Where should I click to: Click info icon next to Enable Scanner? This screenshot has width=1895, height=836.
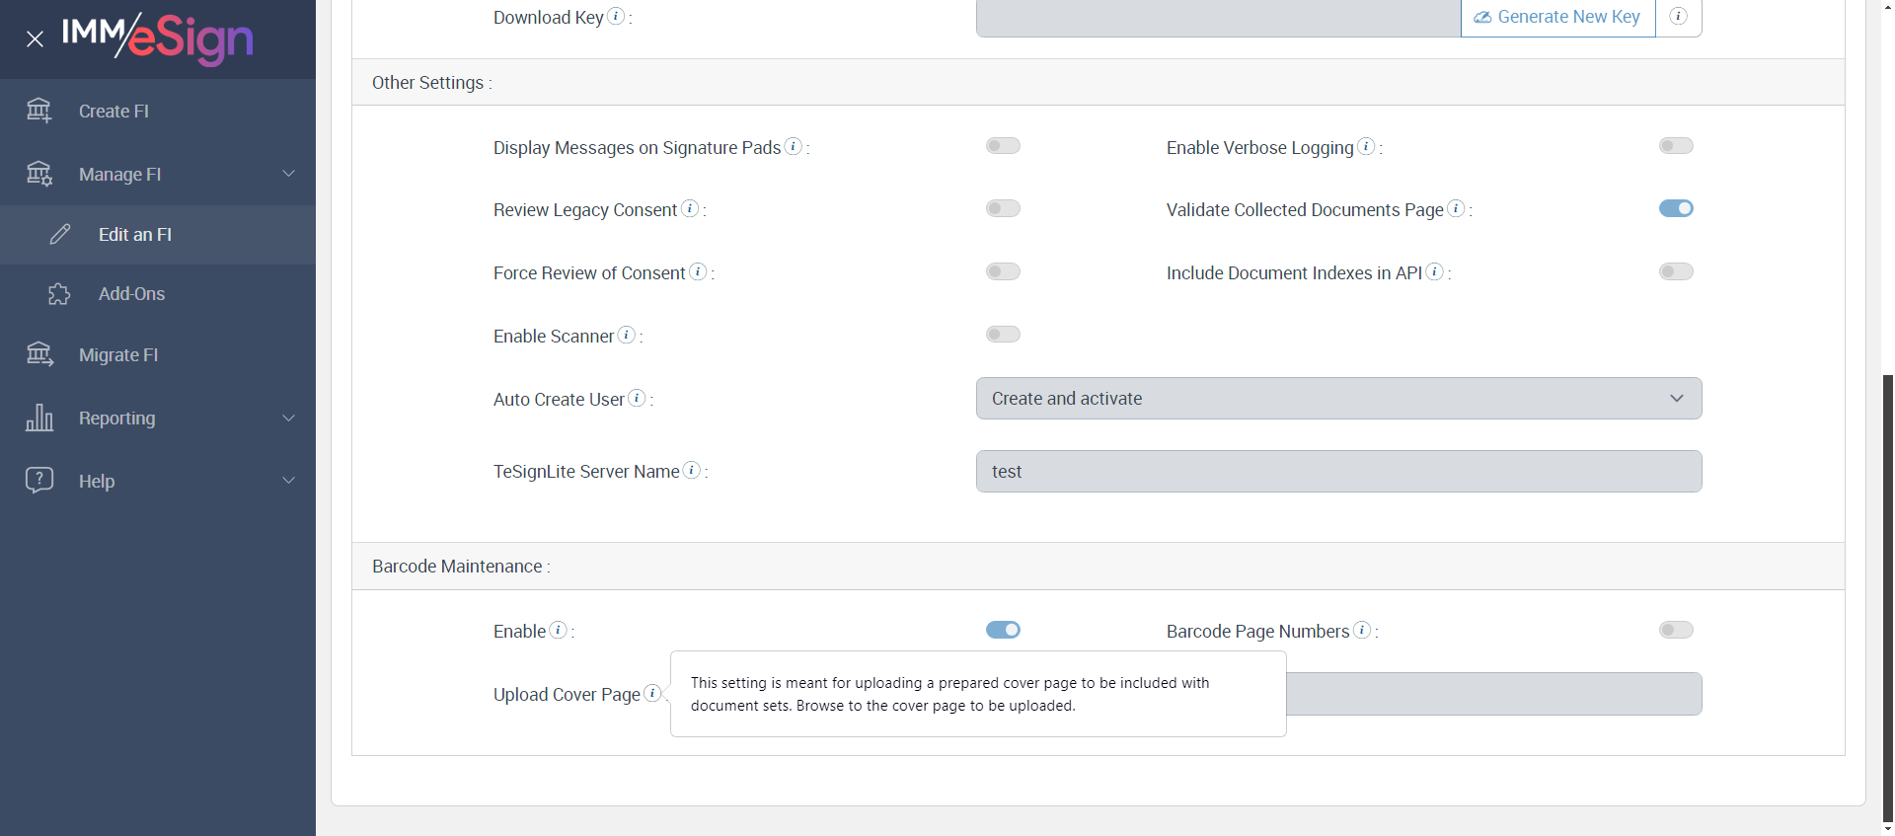(627, 336)
